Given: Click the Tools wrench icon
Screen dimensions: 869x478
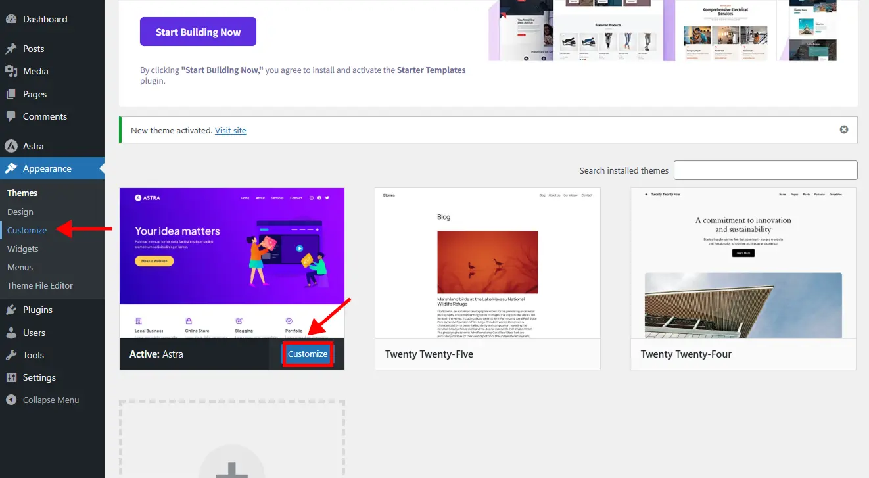Looking at the screenshot, I should click(11, 355).
